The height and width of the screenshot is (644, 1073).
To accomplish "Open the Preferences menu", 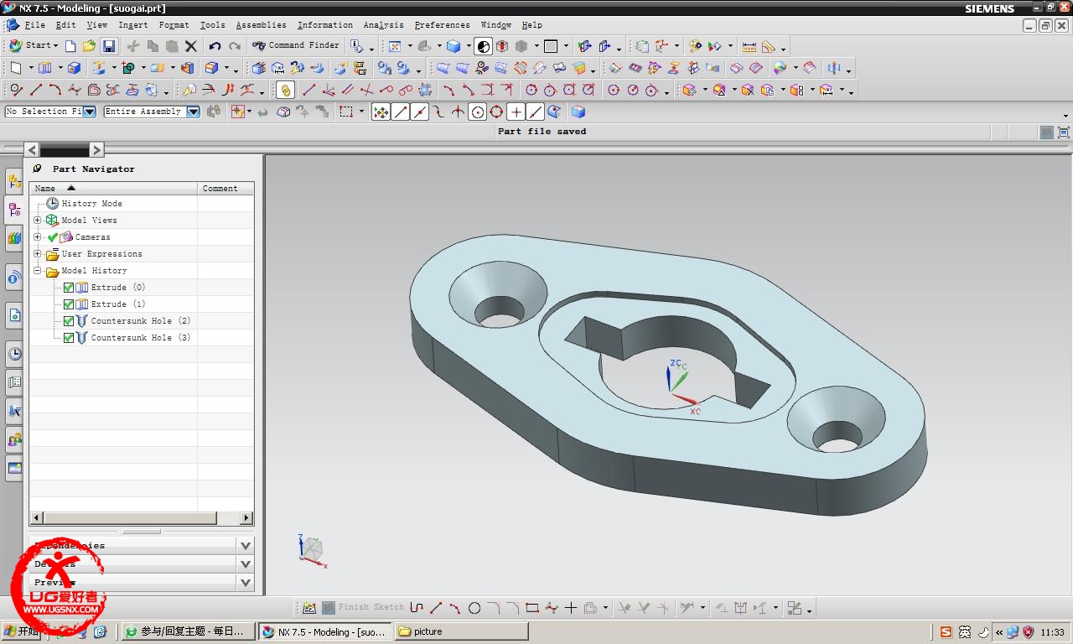I will click(x=442, y=25).
